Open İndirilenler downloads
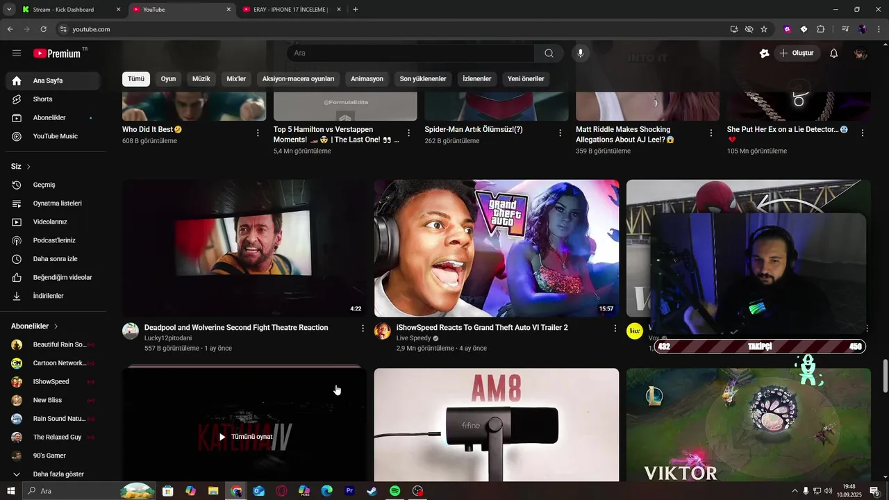 [53, 296]
